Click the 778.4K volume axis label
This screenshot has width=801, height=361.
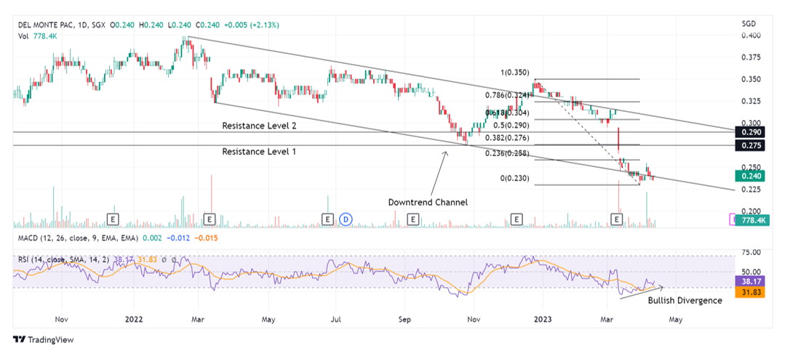752,220
